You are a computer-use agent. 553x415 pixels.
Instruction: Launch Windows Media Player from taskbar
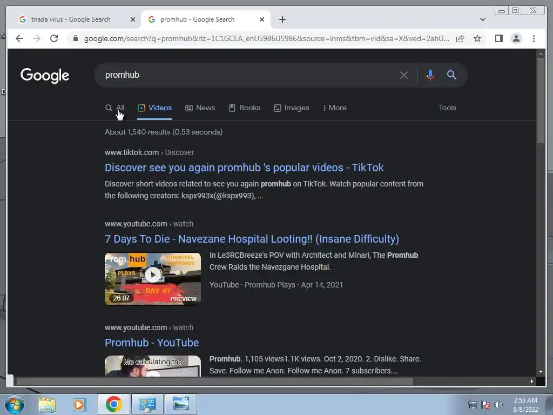80,404
